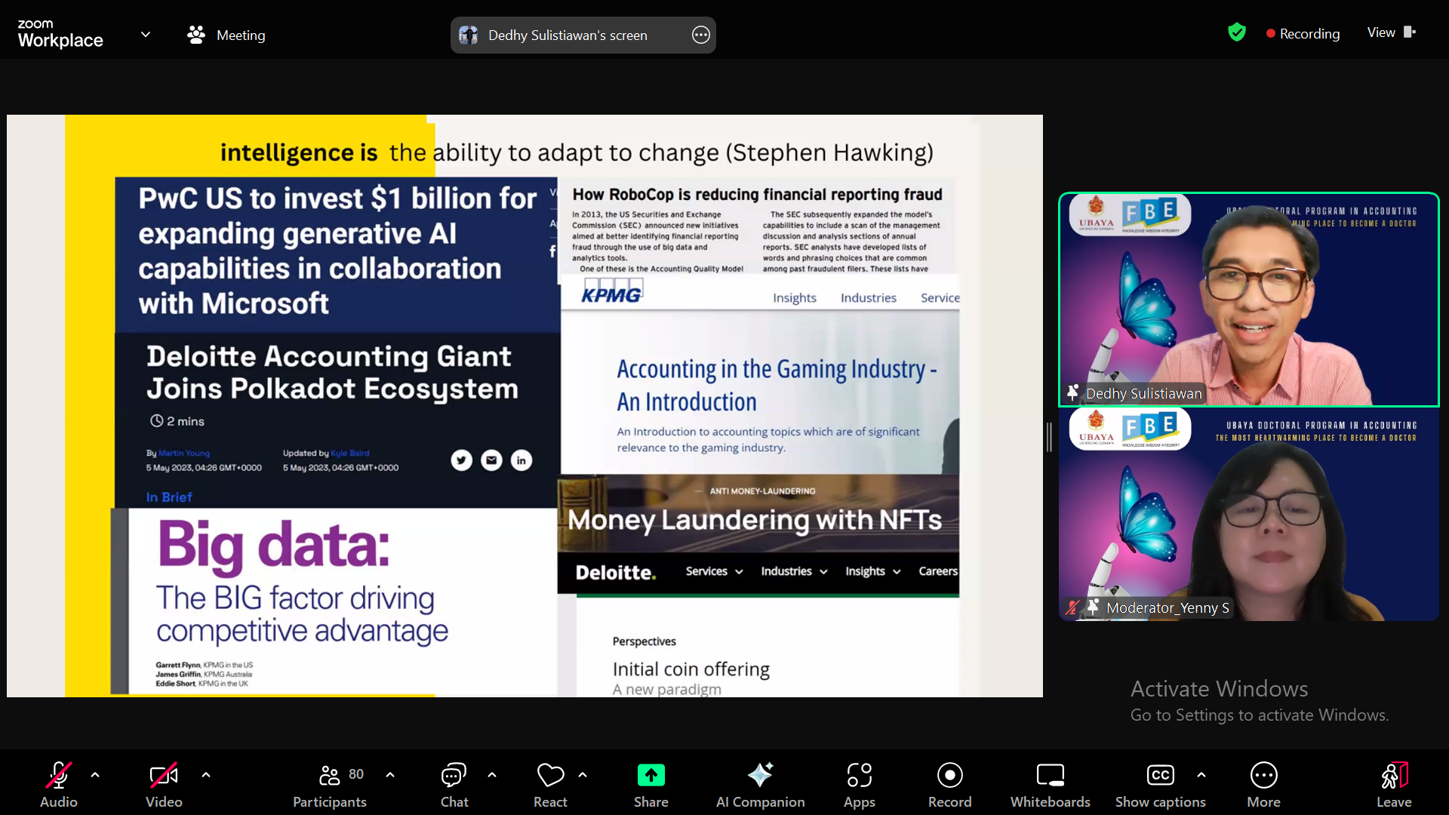Open screen share options ellipsis
The image size is (1449, 815).
tap(700, 35)
